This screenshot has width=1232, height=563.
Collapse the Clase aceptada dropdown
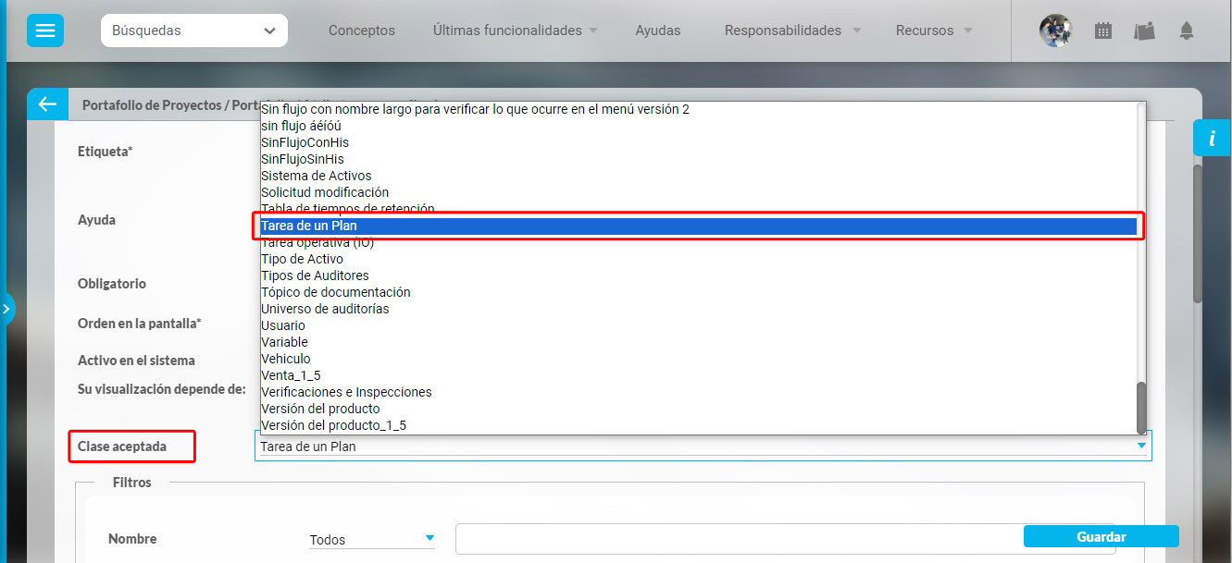(1142, 446)
